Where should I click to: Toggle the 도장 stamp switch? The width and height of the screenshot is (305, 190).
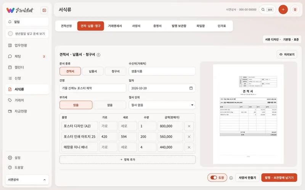pyautogui.click(x=217, y=177)
